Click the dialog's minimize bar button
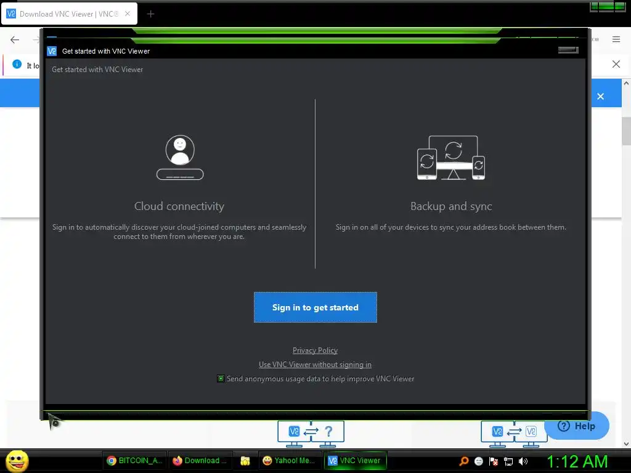Image resolution: width=631 pixels, height=473 pixels. [568, 50]
